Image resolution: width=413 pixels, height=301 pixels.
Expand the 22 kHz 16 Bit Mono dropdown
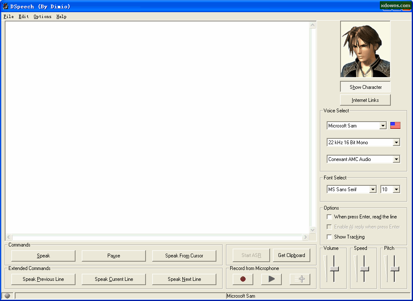coord(396,143)
